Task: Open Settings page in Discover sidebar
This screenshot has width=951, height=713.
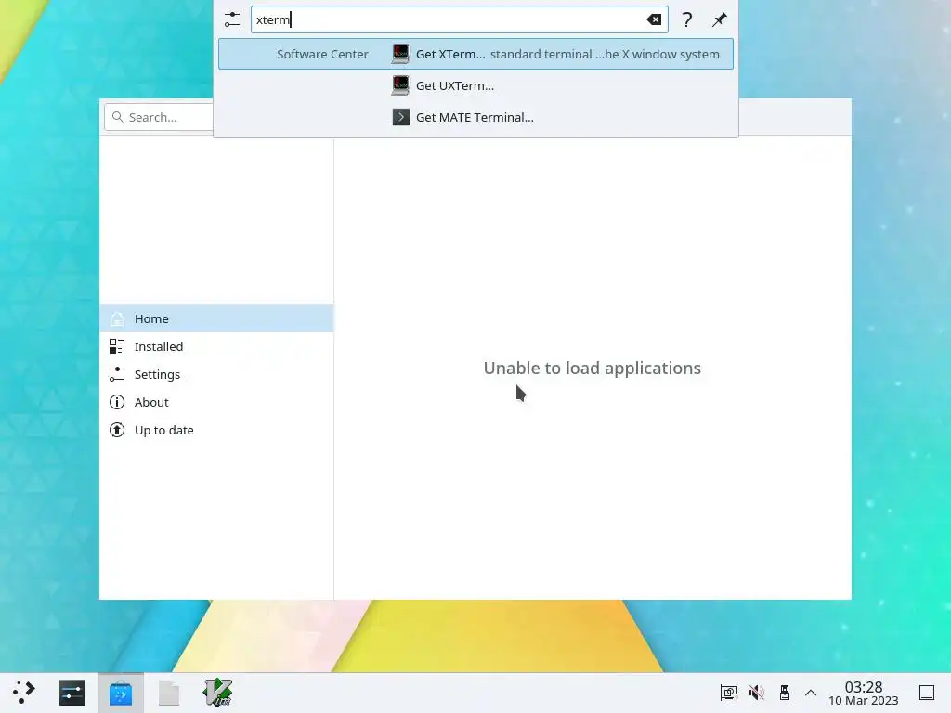Action: pyautogui.click(x=216, y=374)
